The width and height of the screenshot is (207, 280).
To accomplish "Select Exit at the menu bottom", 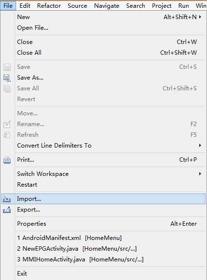I will coord(22,273).
